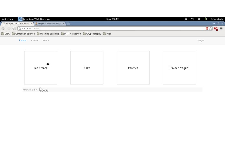Image resolution: width=225 pixels, height=160 pixels.
Task: Click the volume speaker icon
Action: pyautogui.click(x=192, y=19)
